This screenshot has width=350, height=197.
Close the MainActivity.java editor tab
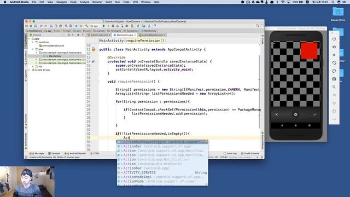[135, 35]
